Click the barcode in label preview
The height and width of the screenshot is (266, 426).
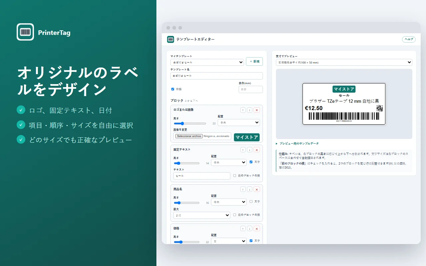pos(344,116)
